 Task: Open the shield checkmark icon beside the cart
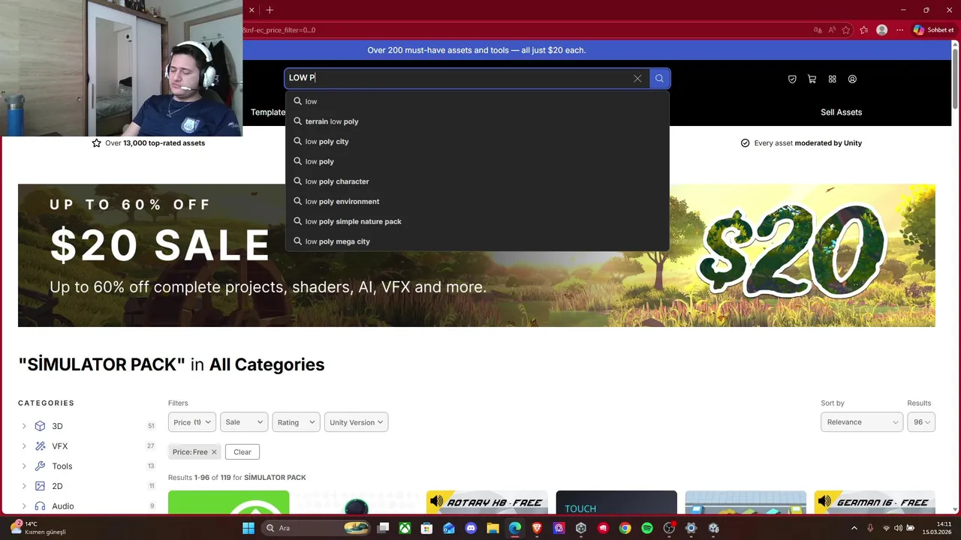792,79
